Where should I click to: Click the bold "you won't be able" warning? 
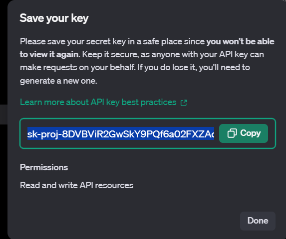240,41
